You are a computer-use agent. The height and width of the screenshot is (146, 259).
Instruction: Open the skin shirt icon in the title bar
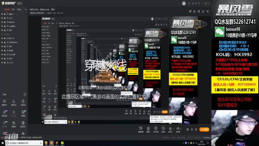[x=196, y=3]
